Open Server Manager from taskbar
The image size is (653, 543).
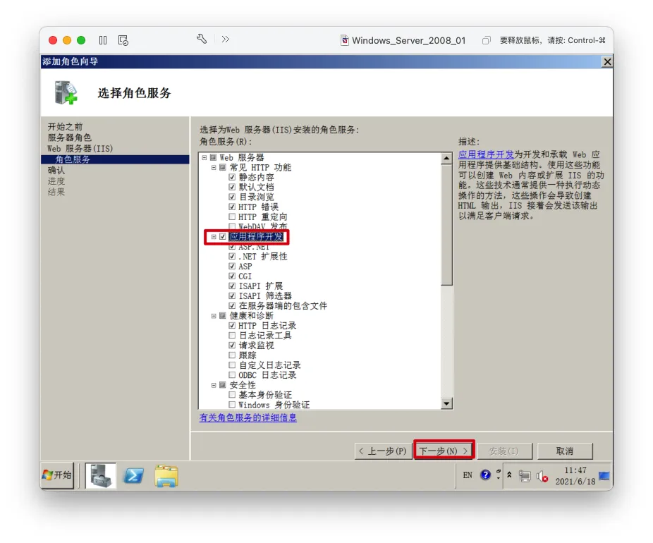coord(101,475)
